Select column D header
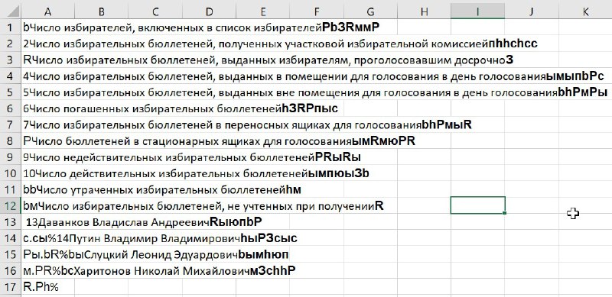 [x=209, y=11]
